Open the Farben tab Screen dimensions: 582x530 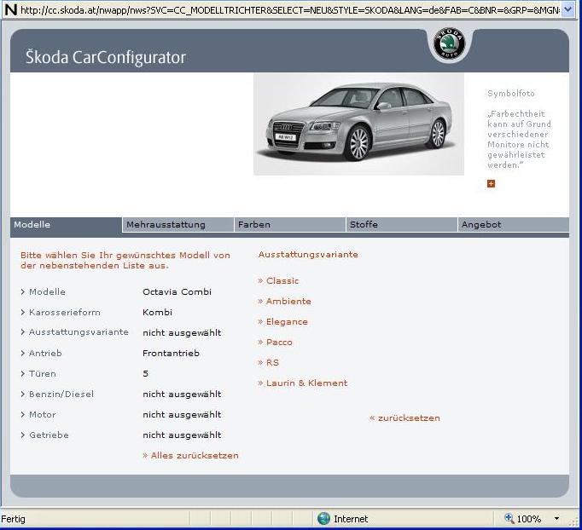pos(289,225)
